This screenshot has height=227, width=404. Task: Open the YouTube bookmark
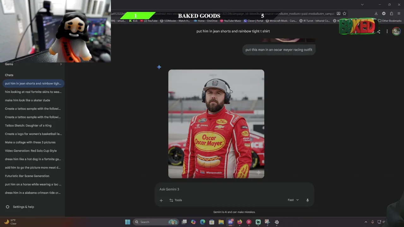pyautogui.click(x=149, y=21)
